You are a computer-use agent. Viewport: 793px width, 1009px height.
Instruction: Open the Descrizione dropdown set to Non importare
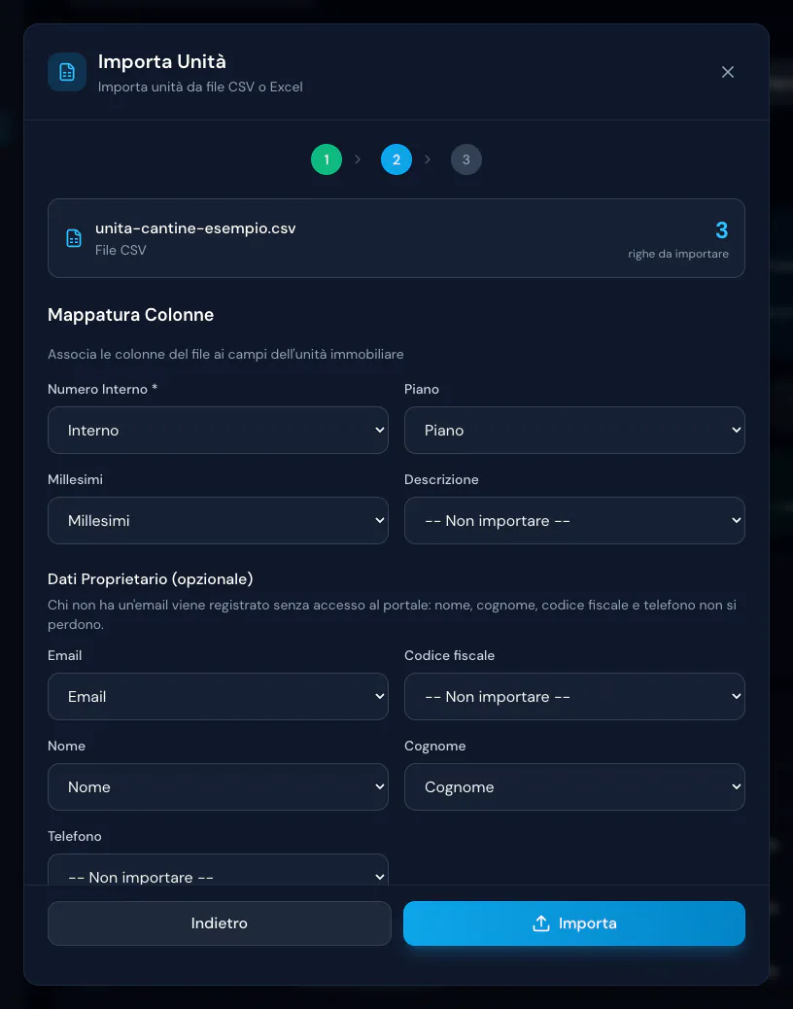pyautogui.click(x=574, y=521)
